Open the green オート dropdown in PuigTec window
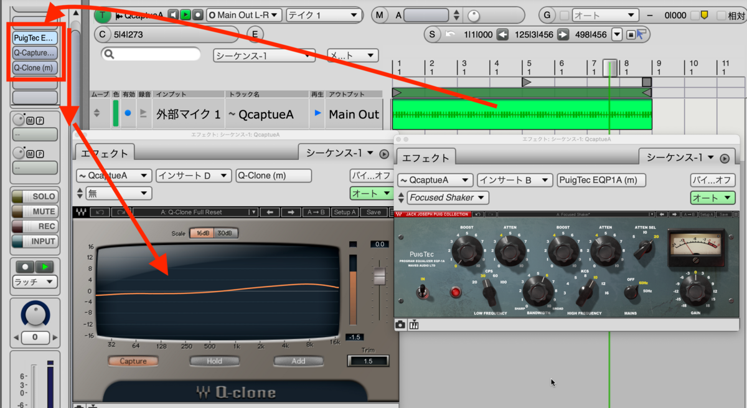The height and width of the screenshot is (408, 747). coord(713,198)
